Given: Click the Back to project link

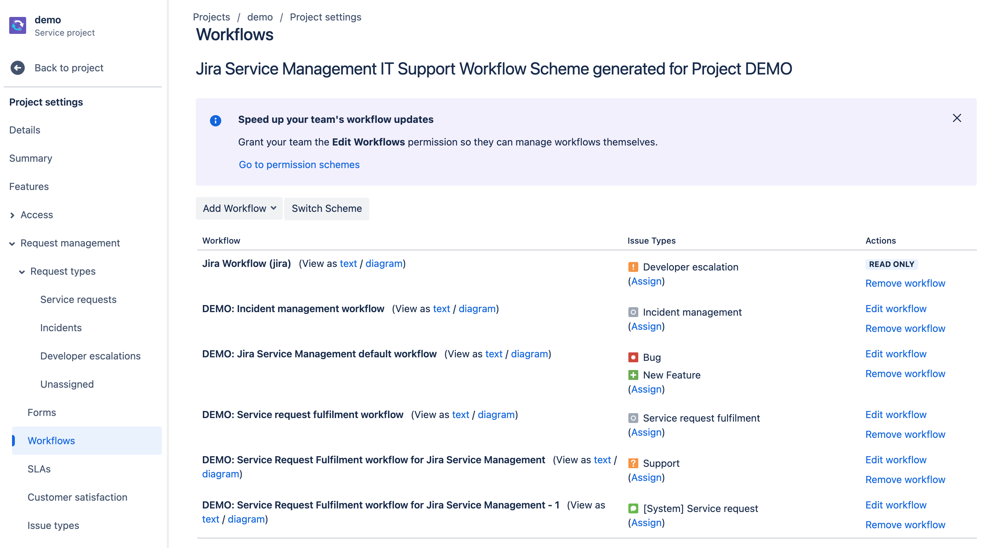Looking at the screenshot, I should 69,68.
